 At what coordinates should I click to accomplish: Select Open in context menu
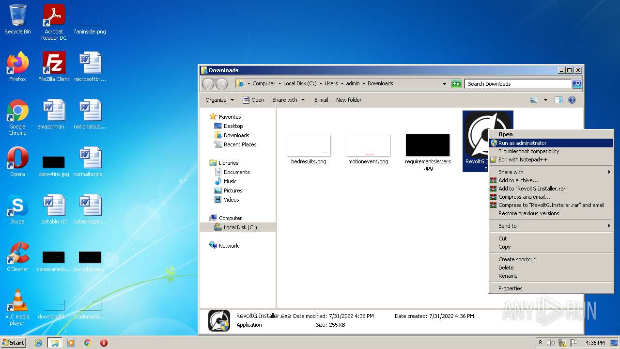point(551,134)
